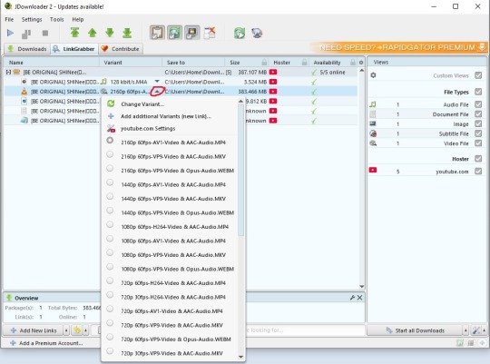Open the Help menu
Screen dimensions: 490x364
point(78,19)
